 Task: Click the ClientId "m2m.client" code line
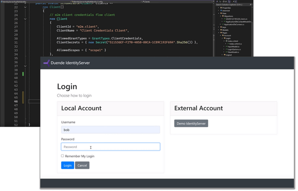pyautogui.click(x=78, y=27)
